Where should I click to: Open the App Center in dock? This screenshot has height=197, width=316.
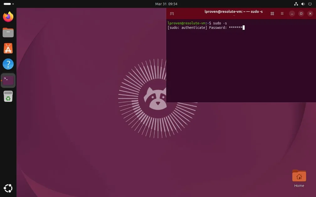[8, 48]
